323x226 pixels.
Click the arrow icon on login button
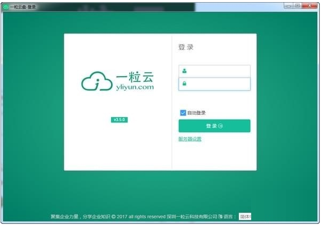[x=220, y=126]
